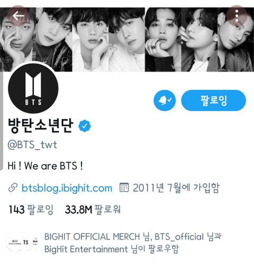Click the 팔로잉 following button
This screenshot has width=254, height=264.
tap(213, 100)
